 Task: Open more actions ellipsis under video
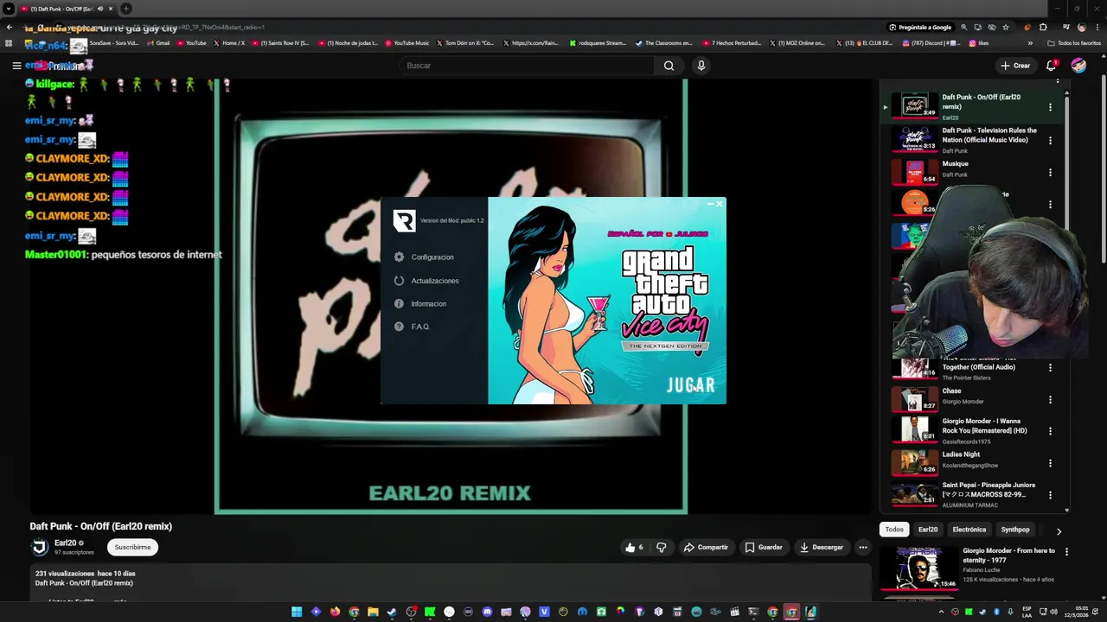pyautogui.click(x=862, y=547)
